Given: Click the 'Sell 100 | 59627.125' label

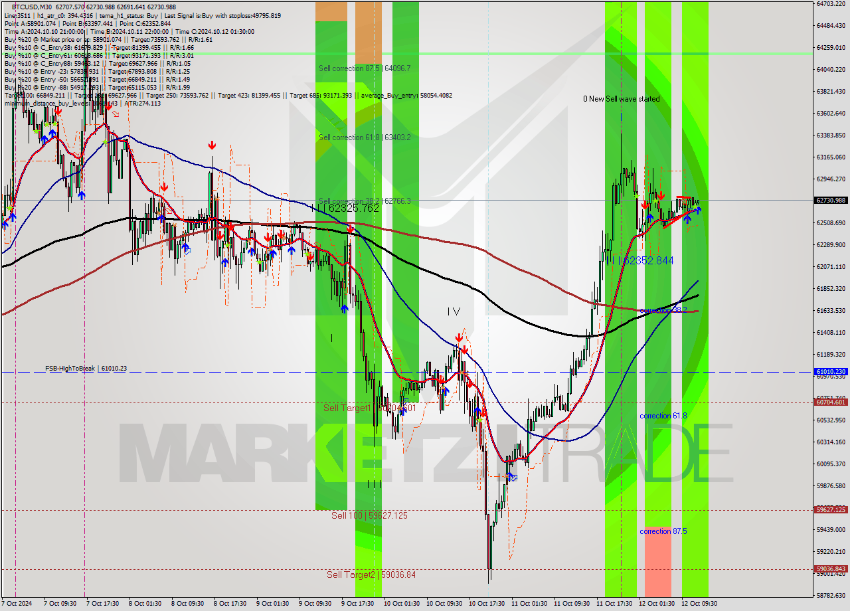Looking at the screenshot, I should [370, 515].
